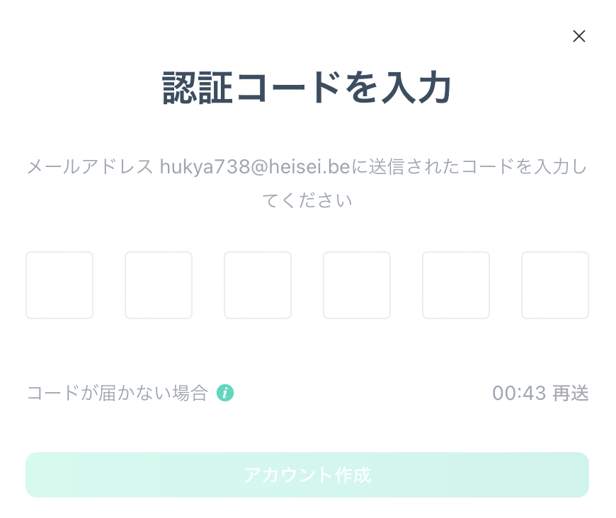Click the メールアドレス label text

pos(90,166)
